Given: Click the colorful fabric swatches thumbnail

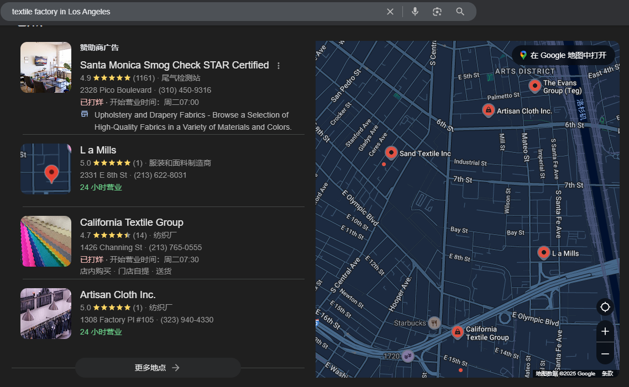Looking at the screenshot, I should [46, 241].
